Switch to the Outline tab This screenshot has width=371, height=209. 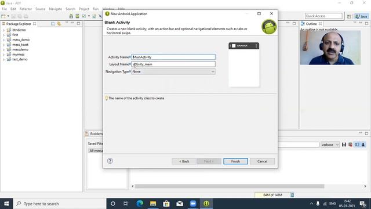point(311,24)
